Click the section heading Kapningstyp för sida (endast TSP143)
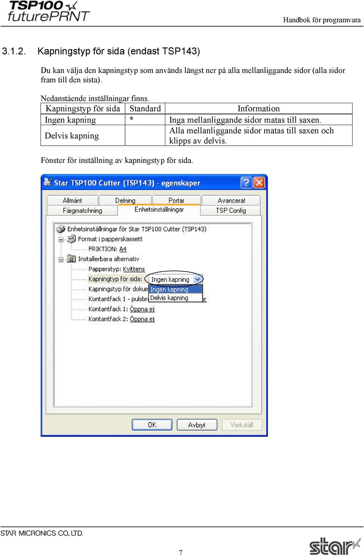Screen dimensions: 364x556 [x=119, y=51]
